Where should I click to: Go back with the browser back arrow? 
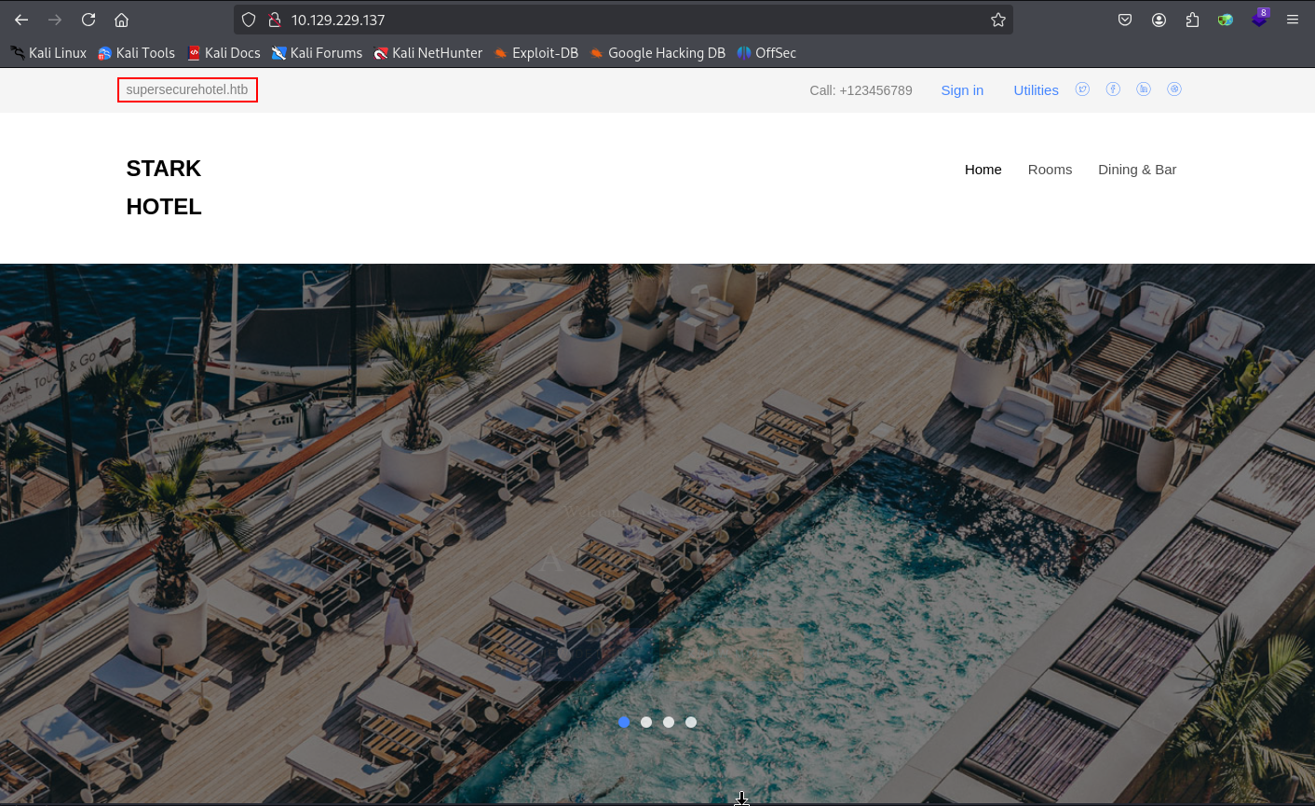(21, 20)
